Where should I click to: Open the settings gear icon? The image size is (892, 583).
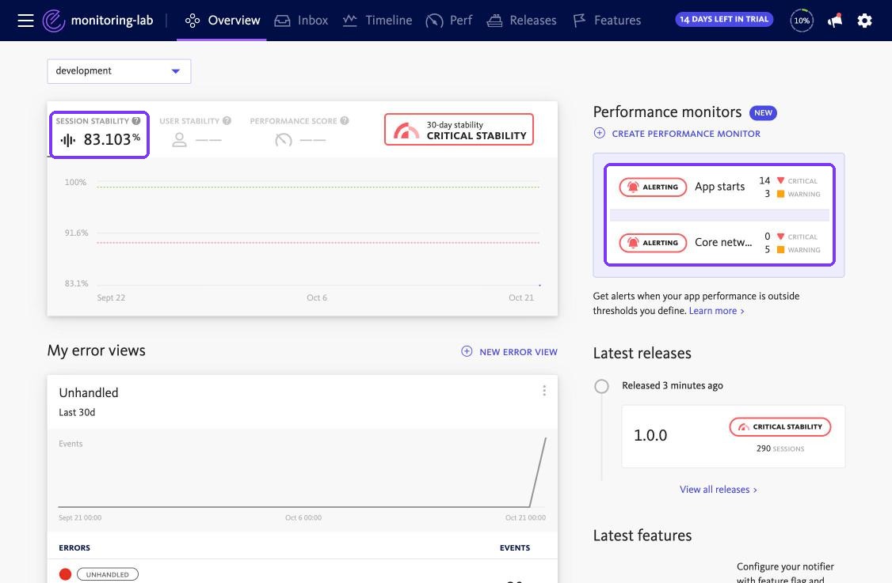(865, 21)
